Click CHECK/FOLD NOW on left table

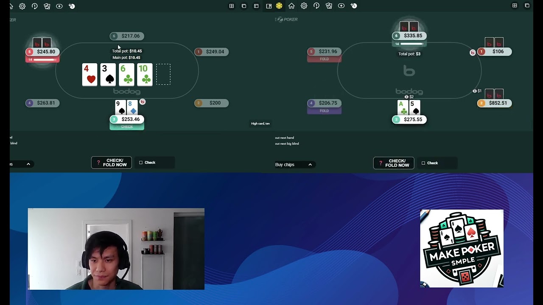pyautogui.click(x=112, y=163)
